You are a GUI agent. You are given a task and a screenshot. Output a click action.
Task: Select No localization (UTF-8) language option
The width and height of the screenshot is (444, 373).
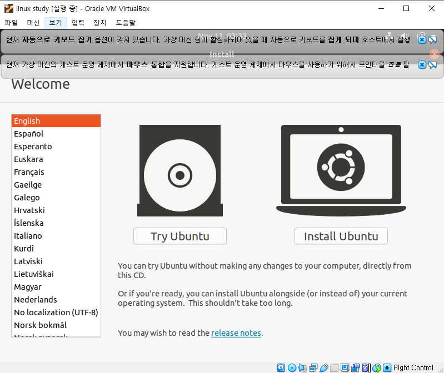pyautogui.click(x=56, y=312)
